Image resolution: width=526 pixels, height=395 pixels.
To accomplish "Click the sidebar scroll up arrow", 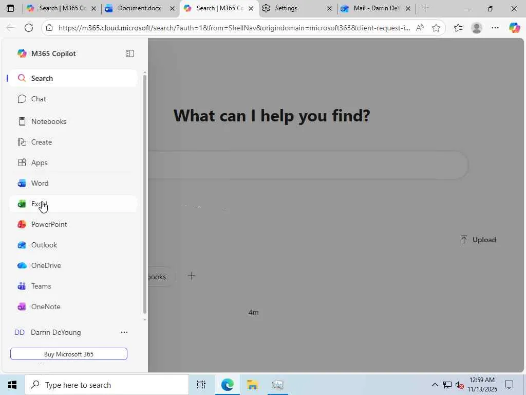I will pyautogui.click(x=145, y=73).
